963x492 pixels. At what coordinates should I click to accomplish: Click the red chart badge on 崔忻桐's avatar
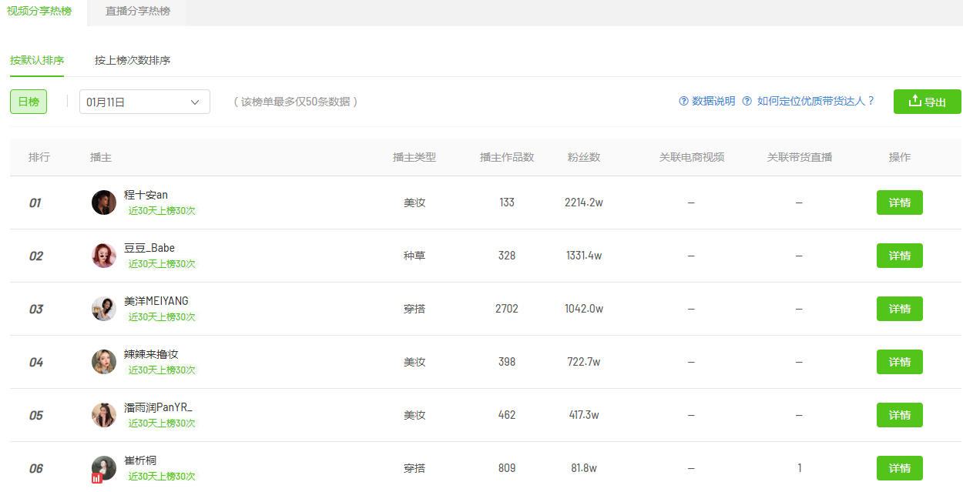(96, 478)
